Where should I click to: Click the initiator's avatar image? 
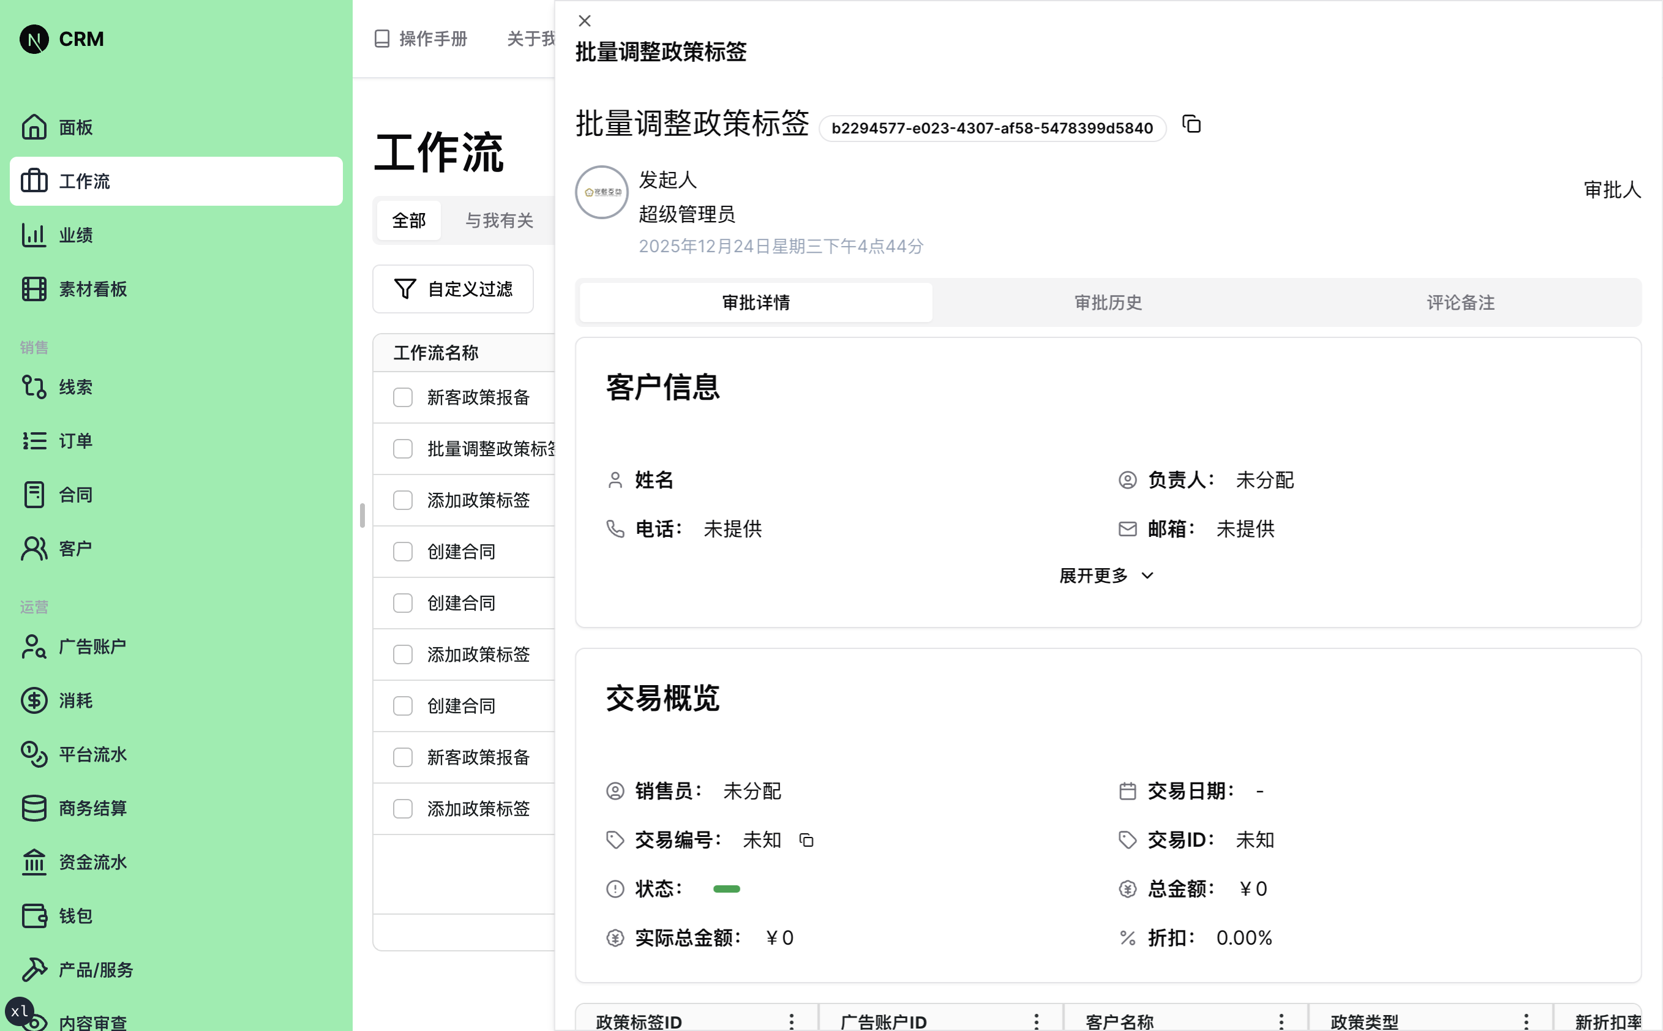[x=601, y=192]
